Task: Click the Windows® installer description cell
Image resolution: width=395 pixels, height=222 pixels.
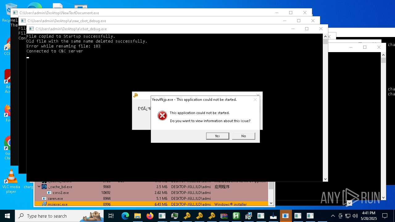Action: click(x=231, y=204)
